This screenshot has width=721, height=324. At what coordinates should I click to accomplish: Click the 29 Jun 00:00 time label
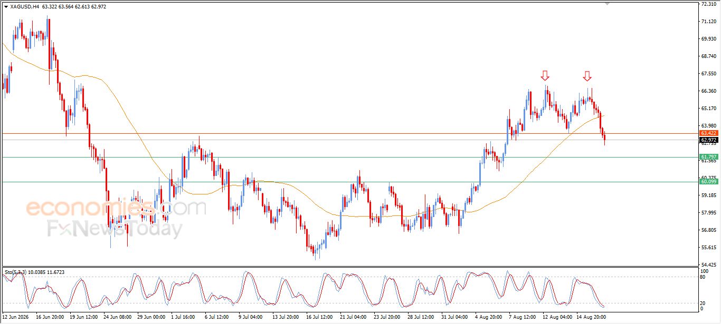click(151, 318)
